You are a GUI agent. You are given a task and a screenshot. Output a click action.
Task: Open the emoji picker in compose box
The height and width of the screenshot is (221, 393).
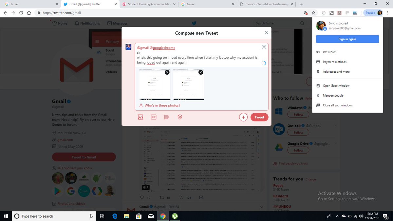[x=264, y=47]
